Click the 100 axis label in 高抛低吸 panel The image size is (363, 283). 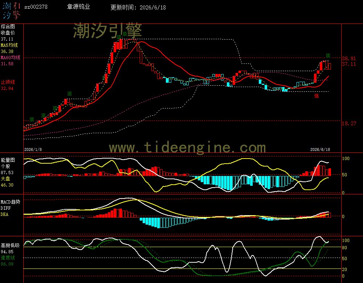346,241
